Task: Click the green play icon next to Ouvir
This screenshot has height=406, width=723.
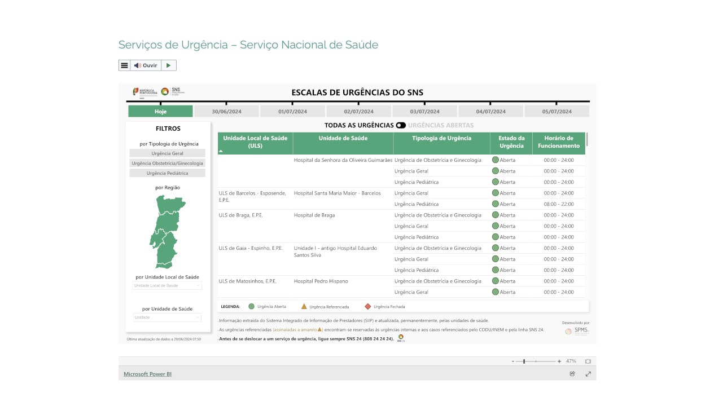Action: point(169,65)
